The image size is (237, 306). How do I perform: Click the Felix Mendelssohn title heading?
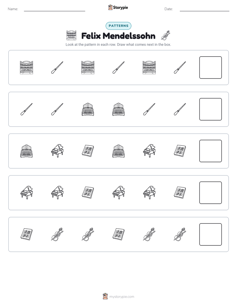118,36
